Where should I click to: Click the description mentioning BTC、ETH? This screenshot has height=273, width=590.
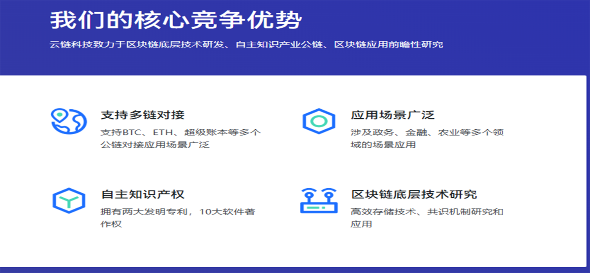click(181, 138)
